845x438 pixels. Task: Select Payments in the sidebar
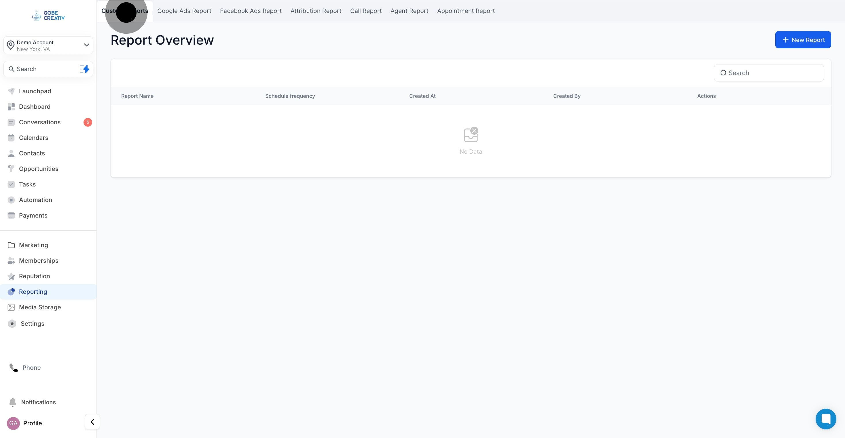tap(33, 215)
